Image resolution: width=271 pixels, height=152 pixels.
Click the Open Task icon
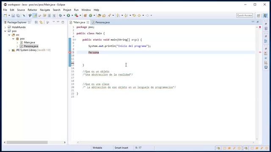(x=104, y=16)
